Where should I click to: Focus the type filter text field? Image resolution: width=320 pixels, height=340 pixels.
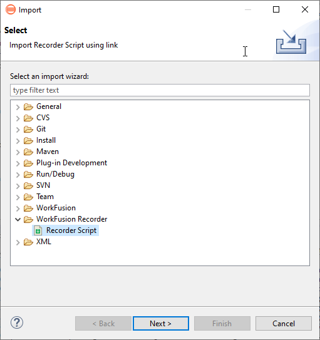pyautogui.click(x=160, y=90)
